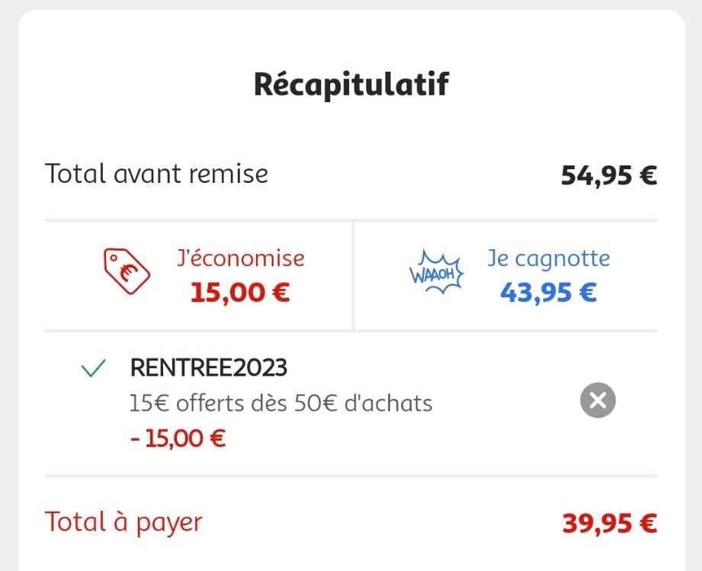This screenshot has height=571, width=702.
Task: Click the euro symbol after 54,95
Action: coord(649,175)
